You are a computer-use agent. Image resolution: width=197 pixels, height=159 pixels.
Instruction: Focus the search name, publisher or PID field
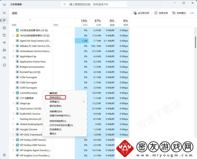94,4
